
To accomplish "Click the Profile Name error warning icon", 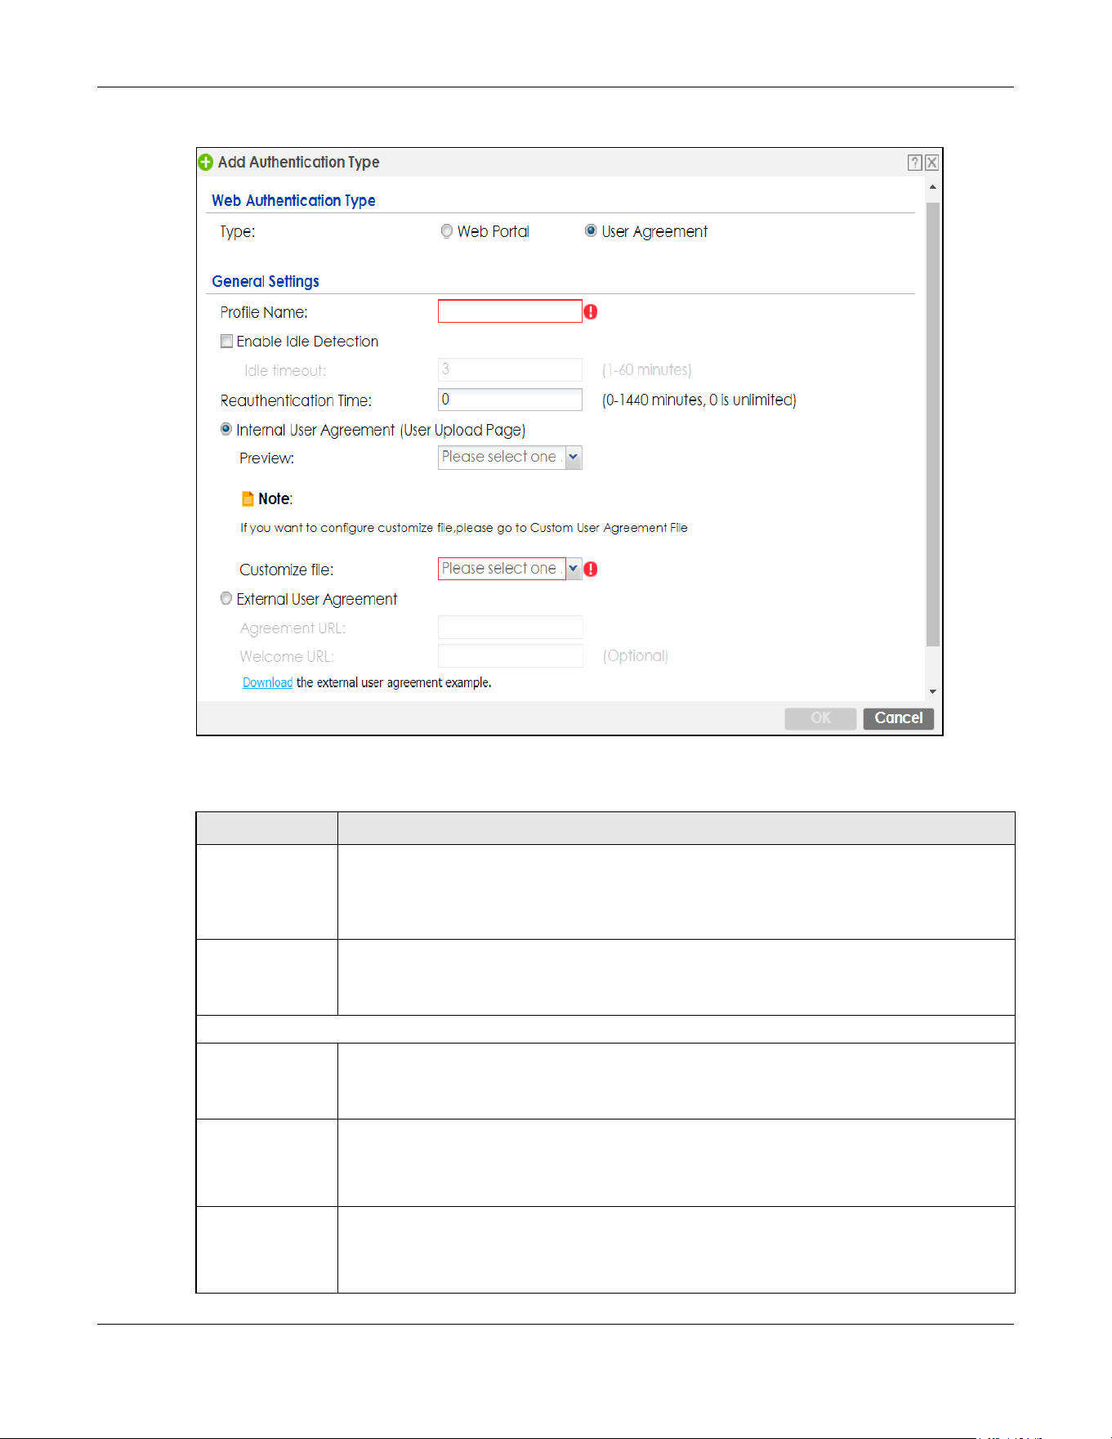I will pyautogui.click(x=591, y=312).
